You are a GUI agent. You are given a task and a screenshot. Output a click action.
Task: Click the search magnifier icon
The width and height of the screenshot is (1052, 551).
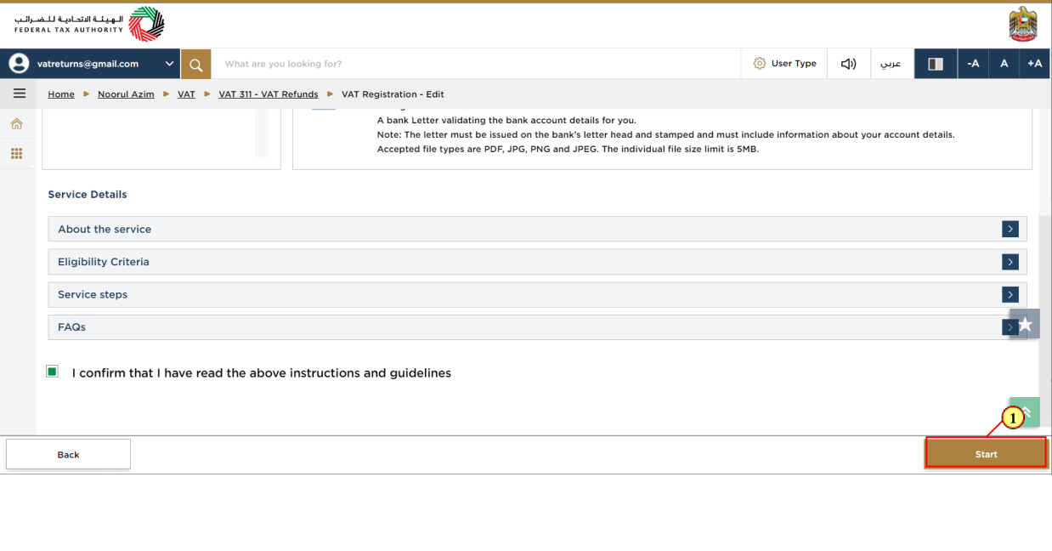[x=195, y=64]
